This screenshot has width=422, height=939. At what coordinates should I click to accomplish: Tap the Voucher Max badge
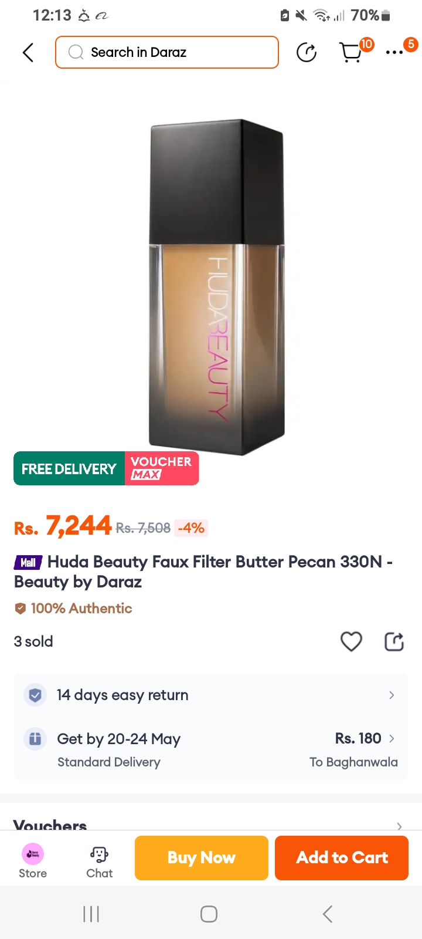(x=162, y=469)
